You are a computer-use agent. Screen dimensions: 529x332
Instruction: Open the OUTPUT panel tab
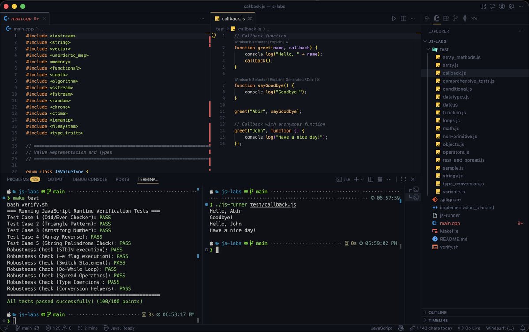56,179
